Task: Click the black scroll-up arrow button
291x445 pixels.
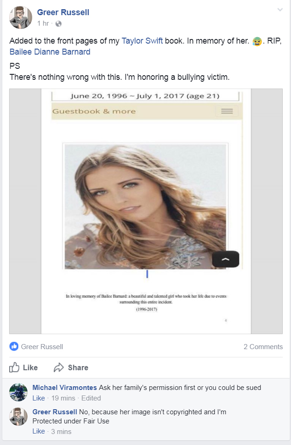Action: (226, 259)
